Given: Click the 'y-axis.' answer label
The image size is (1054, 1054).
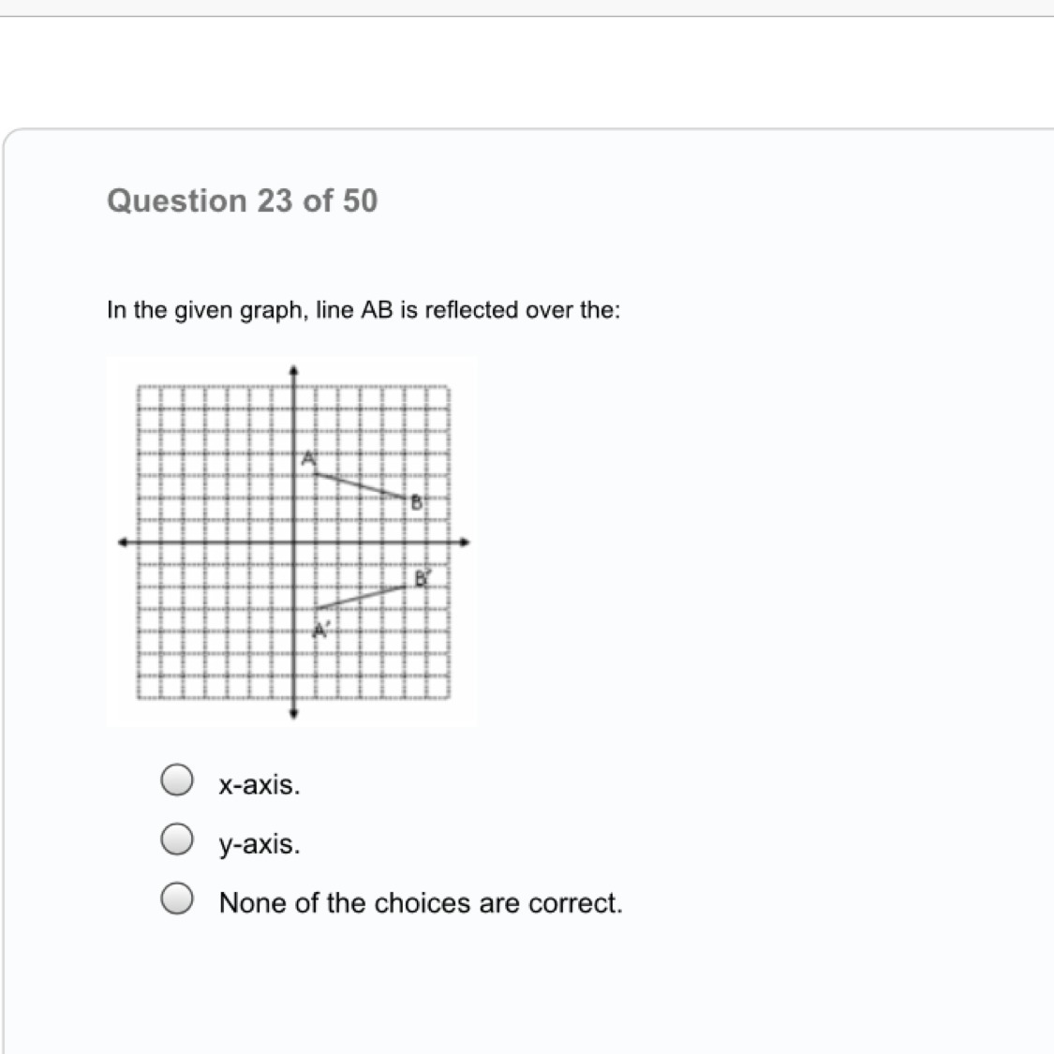Looking at the screenshot, I should pyautogui.click(x=260, y=845).
